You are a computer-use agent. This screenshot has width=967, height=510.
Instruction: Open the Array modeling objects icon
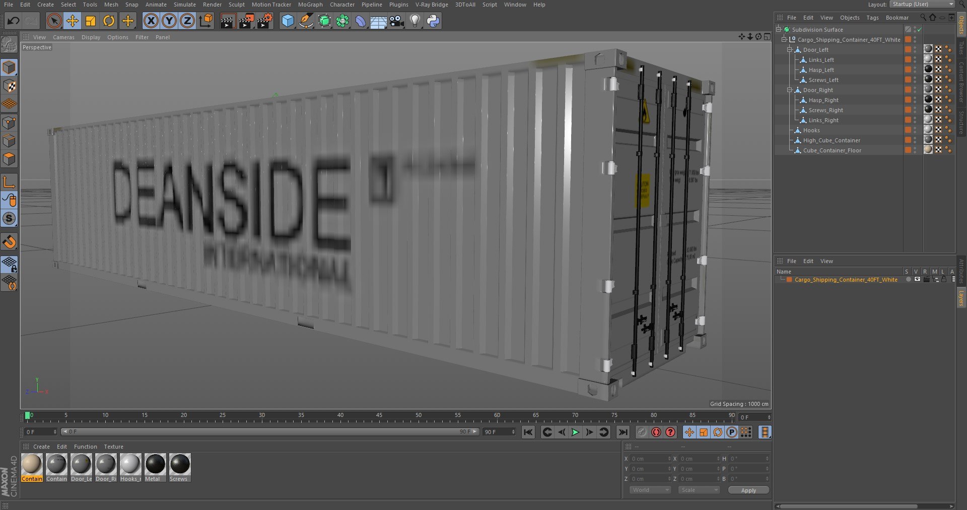click(342, 21)
